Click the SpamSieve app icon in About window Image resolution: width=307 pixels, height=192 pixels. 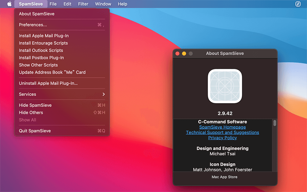point(225,86)
